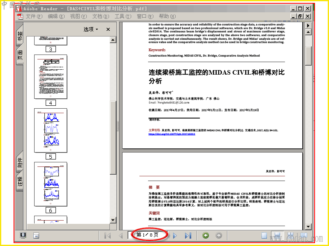
Task: Open the DOI hyperlink in the document
Action: point(171,134)
